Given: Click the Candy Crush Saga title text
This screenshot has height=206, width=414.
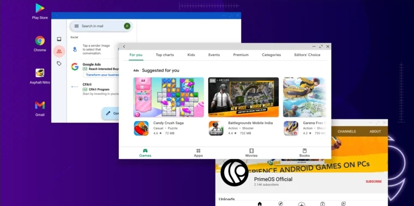Looking at the screenshot, I should click(169, 123).
